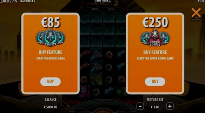
Task: Increase the feature bet with plus button
Action: (x=170, y=106)
